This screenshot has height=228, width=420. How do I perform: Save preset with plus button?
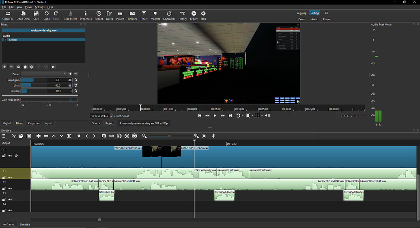(70, 74)
